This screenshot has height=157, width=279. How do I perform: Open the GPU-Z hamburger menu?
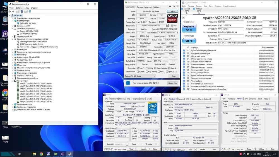[177, 6]
